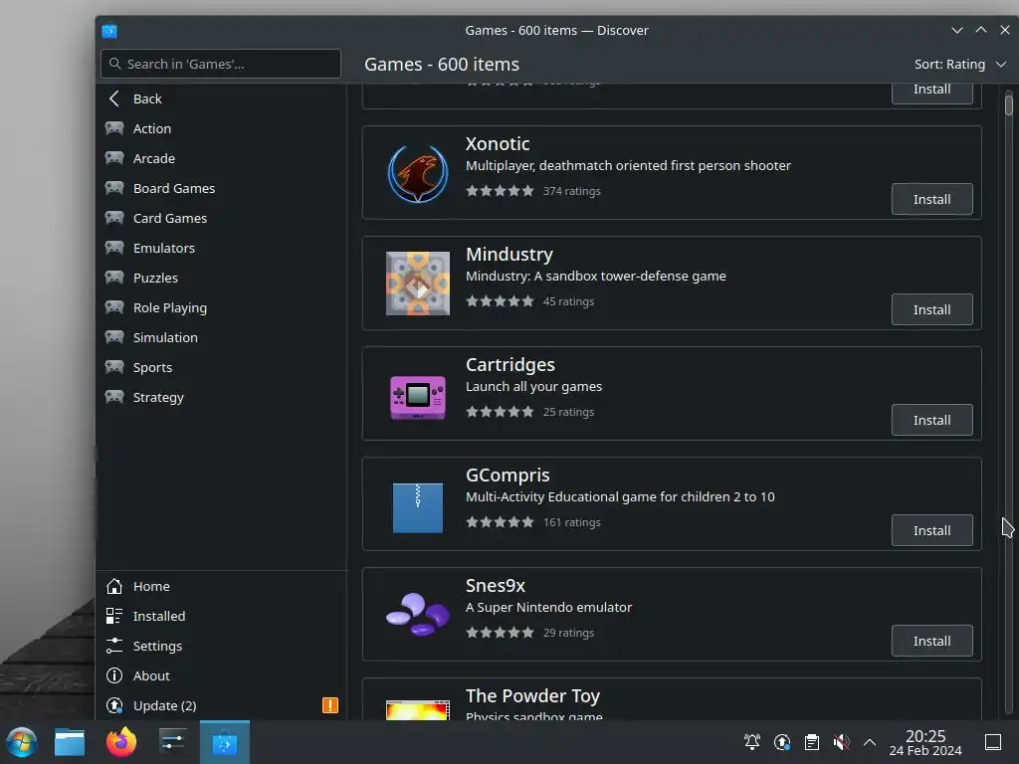The width and height of the screenshot is (1019, 764).
Task: Open The Powder Toy title text
Action: pyautogui.click(x=533, y=695)
